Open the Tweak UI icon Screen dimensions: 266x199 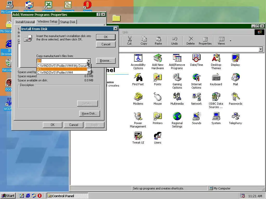point(138,138)
